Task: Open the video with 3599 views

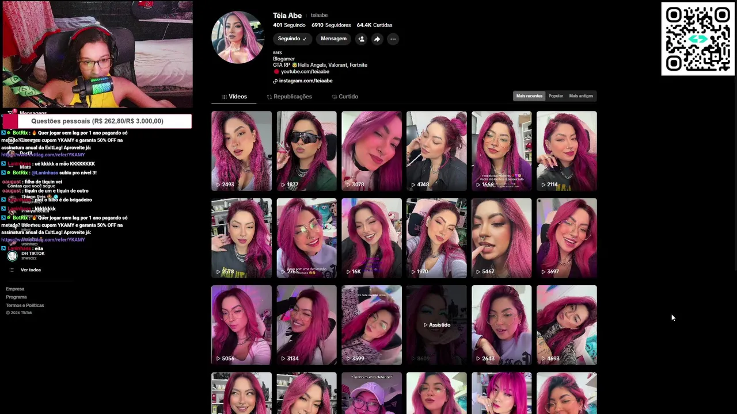Action: (371, 325)
